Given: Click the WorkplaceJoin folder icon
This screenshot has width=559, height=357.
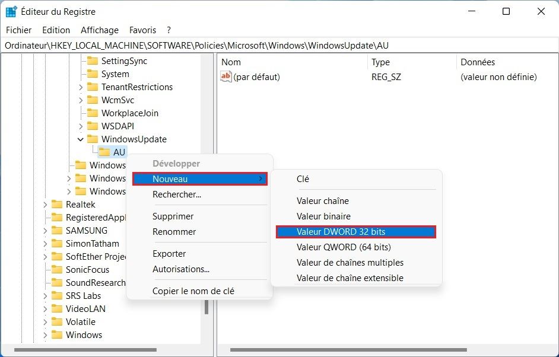Looking at the screenshot, I should point(92,113).
